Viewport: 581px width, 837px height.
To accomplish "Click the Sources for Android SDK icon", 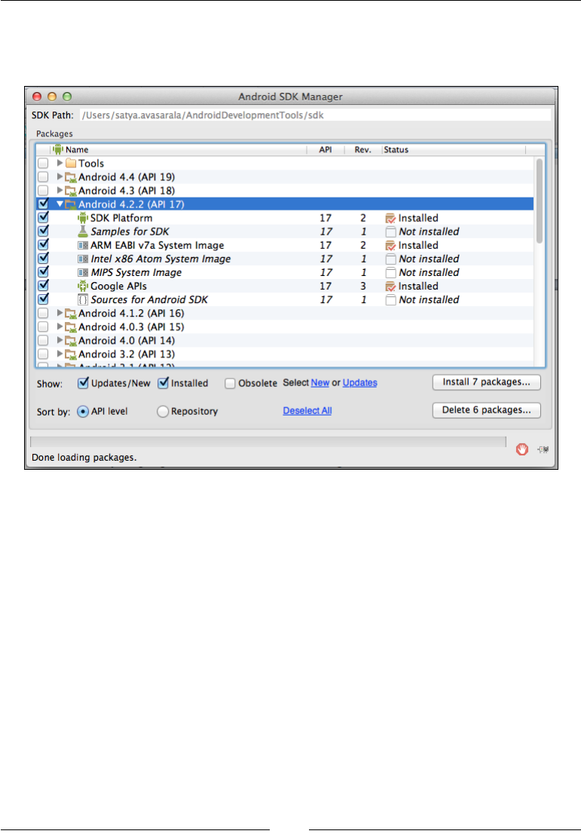I will pyautogui.click(x=83, y=300).
